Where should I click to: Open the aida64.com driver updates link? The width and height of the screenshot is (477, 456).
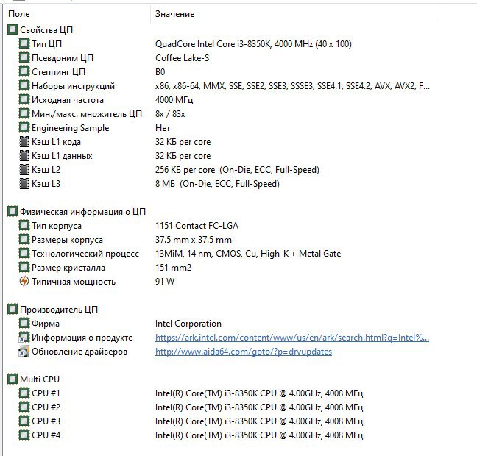click(x=244, y=352)
